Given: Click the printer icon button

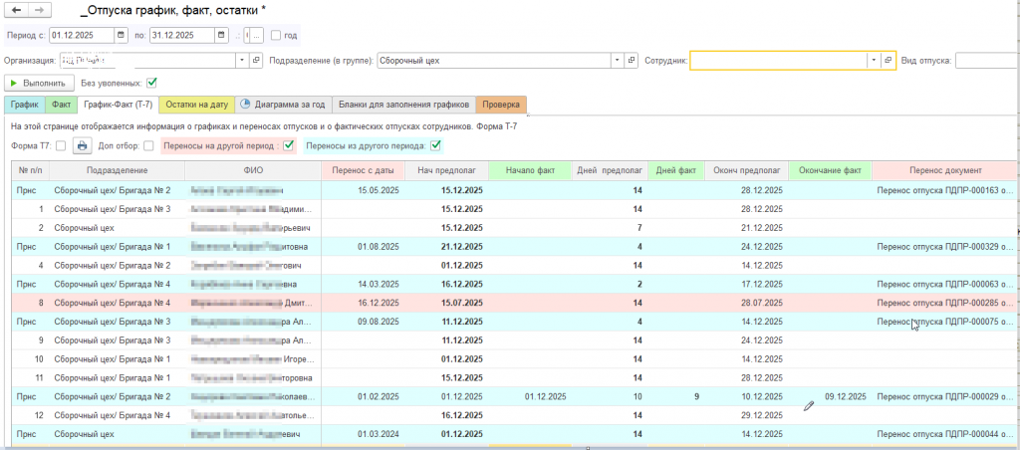Looking at the screenshot, I should pyautogui.click(x=83, y=146).
